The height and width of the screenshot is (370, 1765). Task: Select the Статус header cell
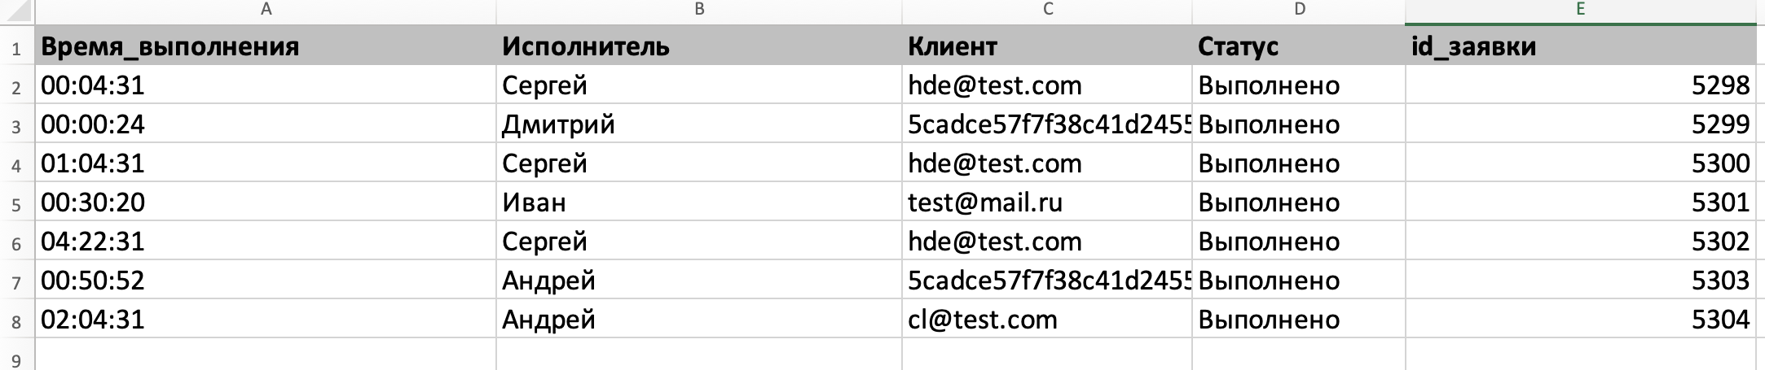(1299, 46)
